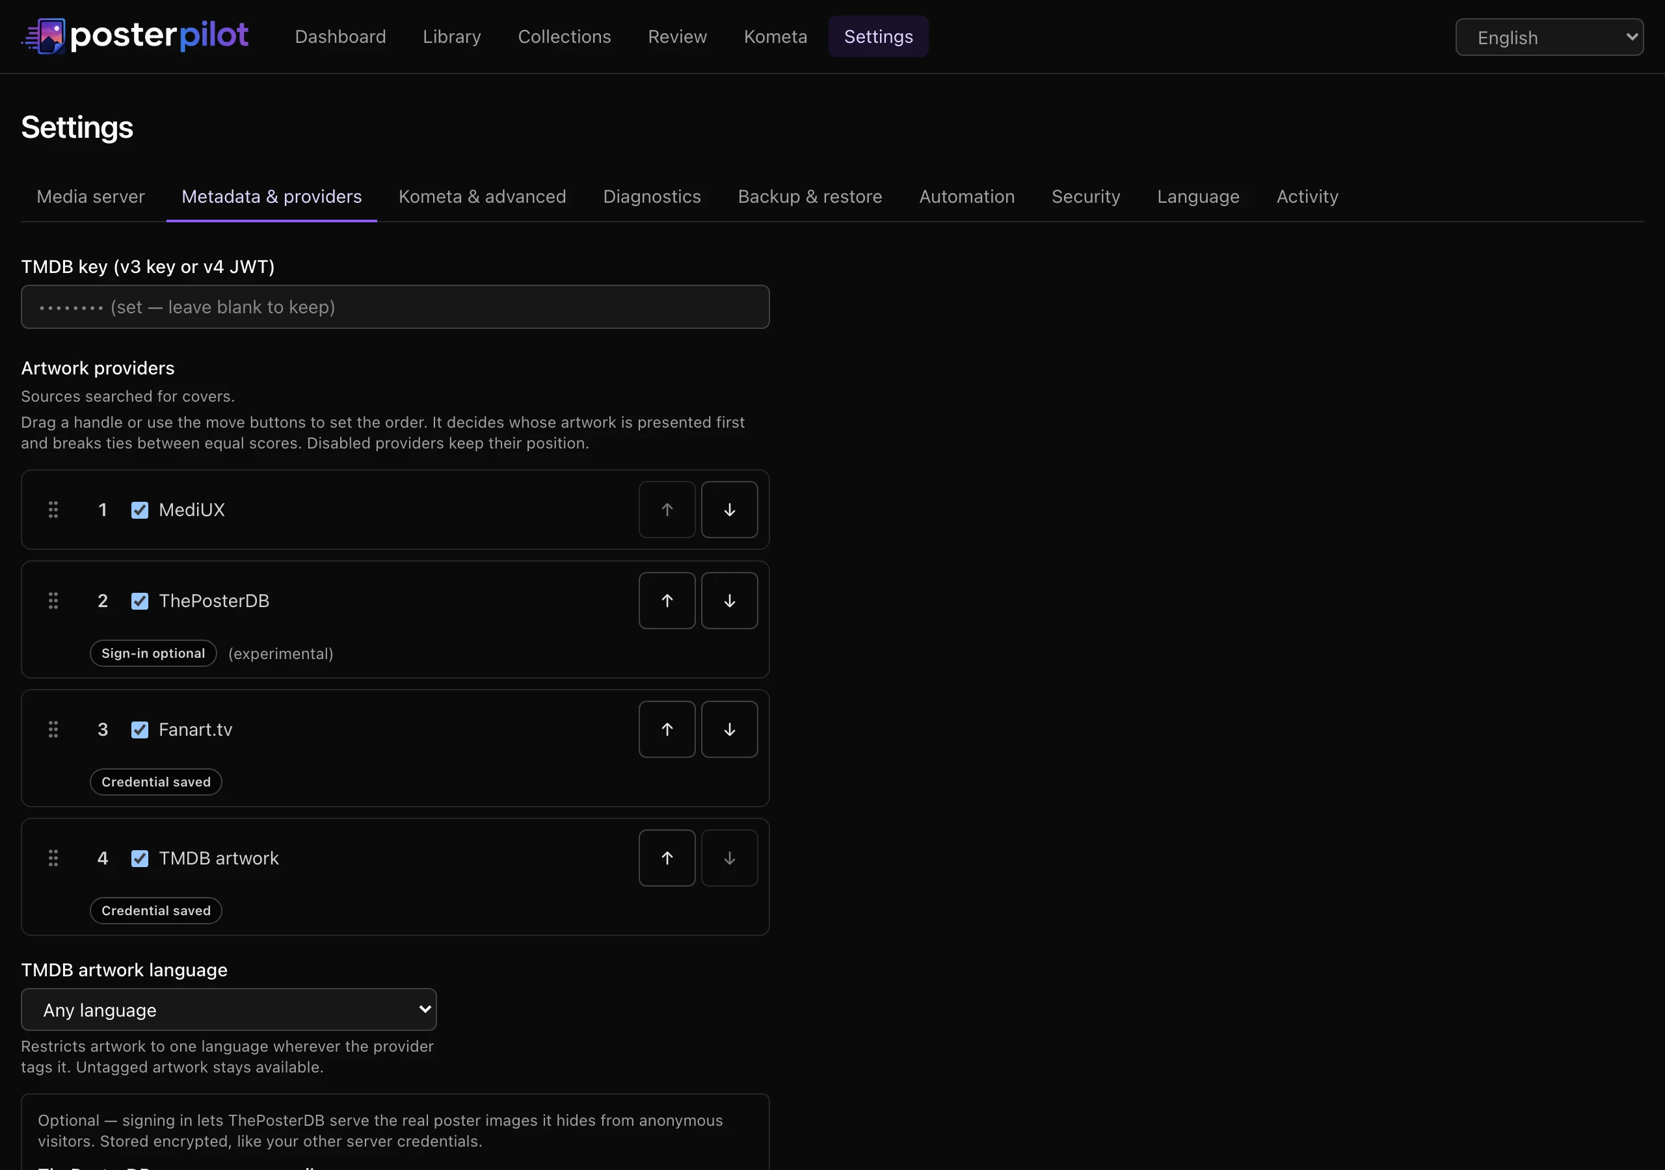This screenshot has width=1665, height=1170.
Task: Expand the TMDB artwork language dropdown
Action: (x=228, y=1010)
